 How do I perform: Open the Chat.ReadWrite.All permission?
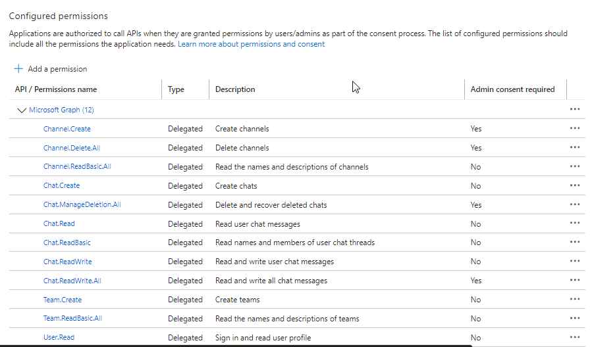click(72, 281)
